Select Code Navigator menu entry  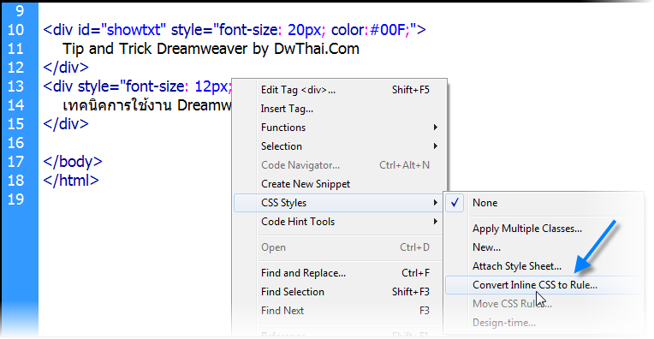(x=340, y=165)
